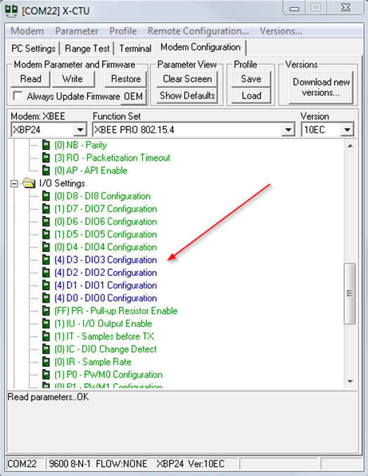
Task: Click the profile Save button
Action: click(x=251, y=79)
